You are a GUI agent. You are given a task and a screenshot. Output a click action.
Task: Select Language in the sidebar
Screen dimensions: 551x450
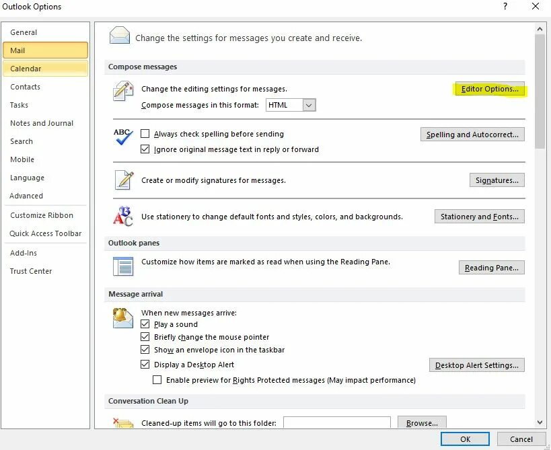pyautogui.click(x=45, y=178)
